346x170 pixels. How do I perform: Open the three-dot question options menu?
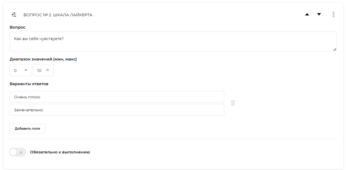click(333, 15)
